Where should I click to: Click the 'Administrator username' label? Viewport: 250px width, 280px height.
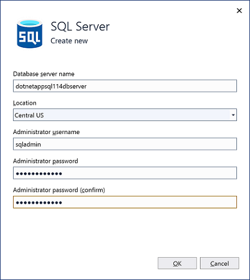pyautogui.click(x=46, y=132)
